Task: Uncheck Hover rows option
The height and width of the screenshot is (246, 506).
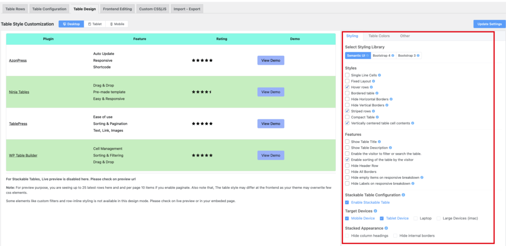Action: 347,87
